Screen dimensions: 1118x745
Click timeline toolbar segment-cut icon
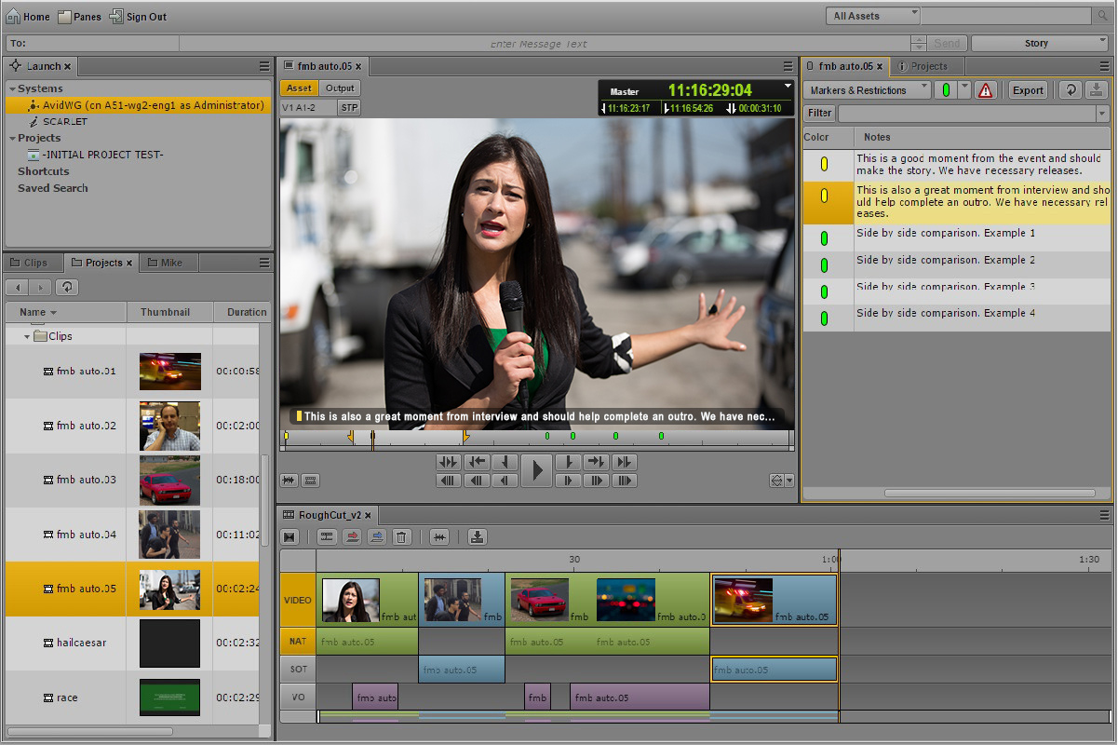[327, 536]
